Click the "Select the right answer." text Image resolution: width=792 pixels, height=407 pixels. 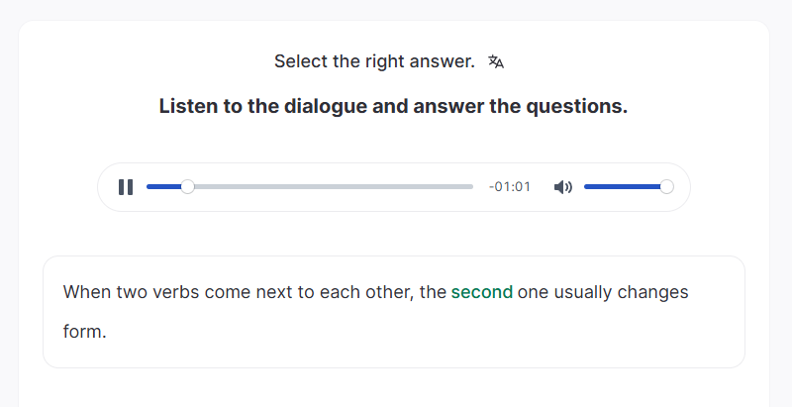pyautogui.click(x=374, y=61)
